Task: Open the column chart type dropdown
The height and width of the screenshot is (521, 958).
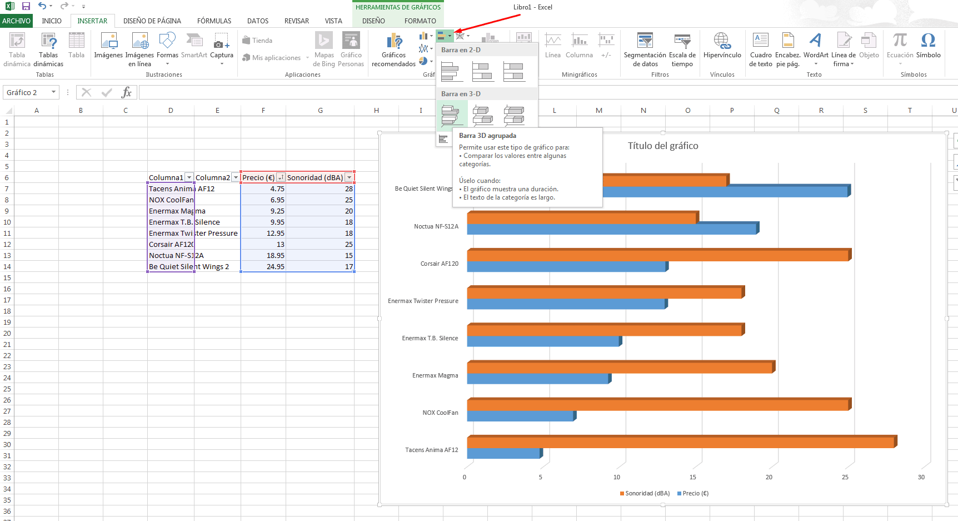Action: (x=431, y=36)
